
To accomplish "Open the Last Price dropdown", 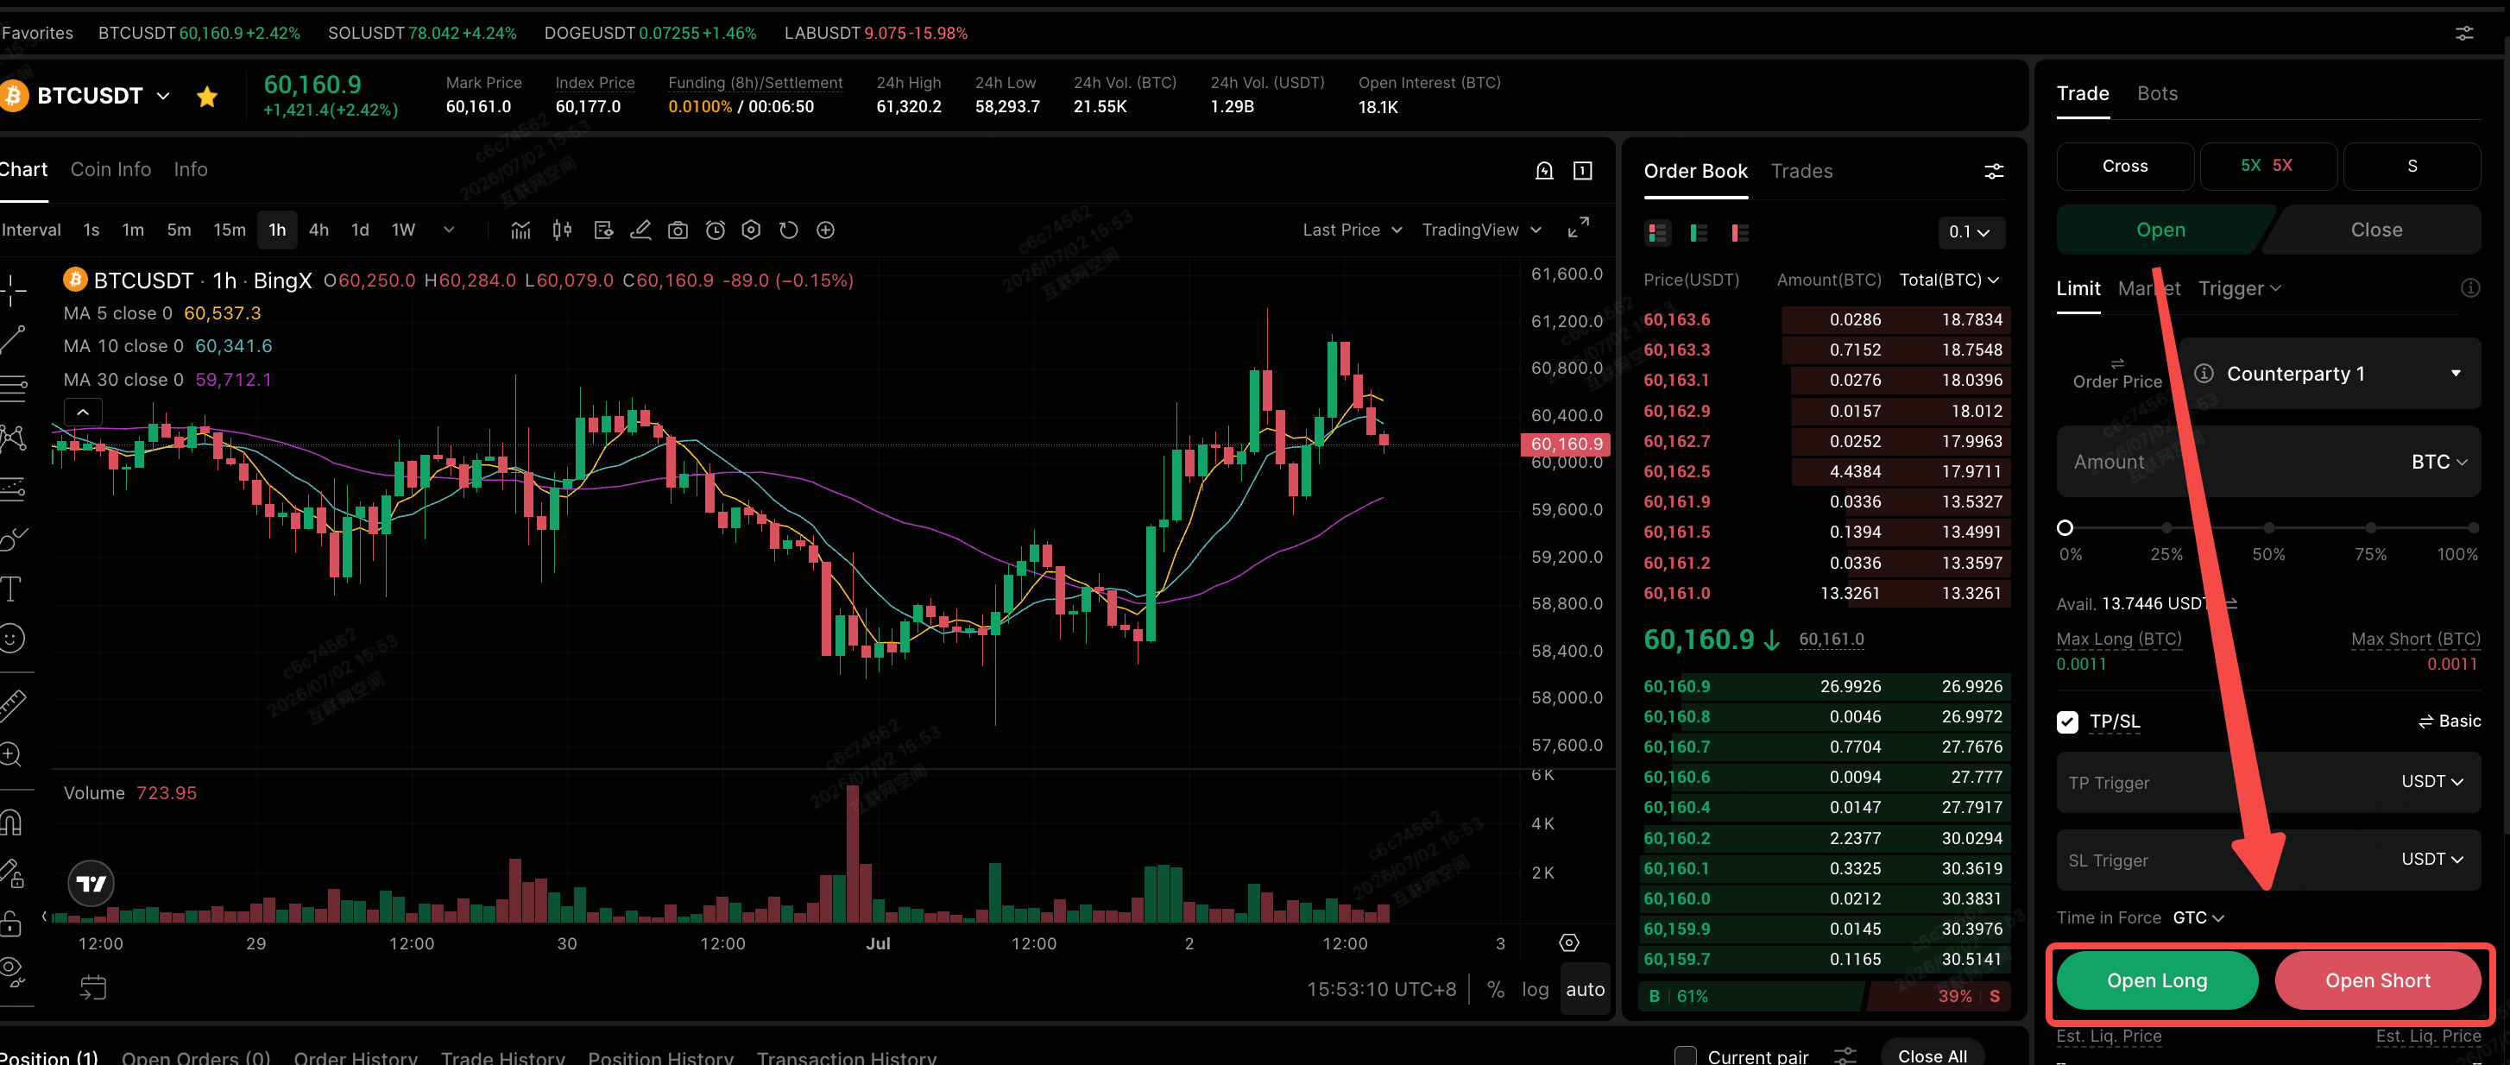I will [x=1353, y=230].
